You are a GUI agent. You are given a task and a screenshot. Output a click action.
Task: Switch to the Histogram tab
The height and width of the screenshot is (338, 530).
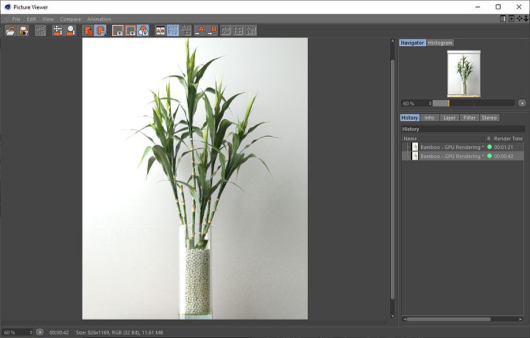click(440, 43)
